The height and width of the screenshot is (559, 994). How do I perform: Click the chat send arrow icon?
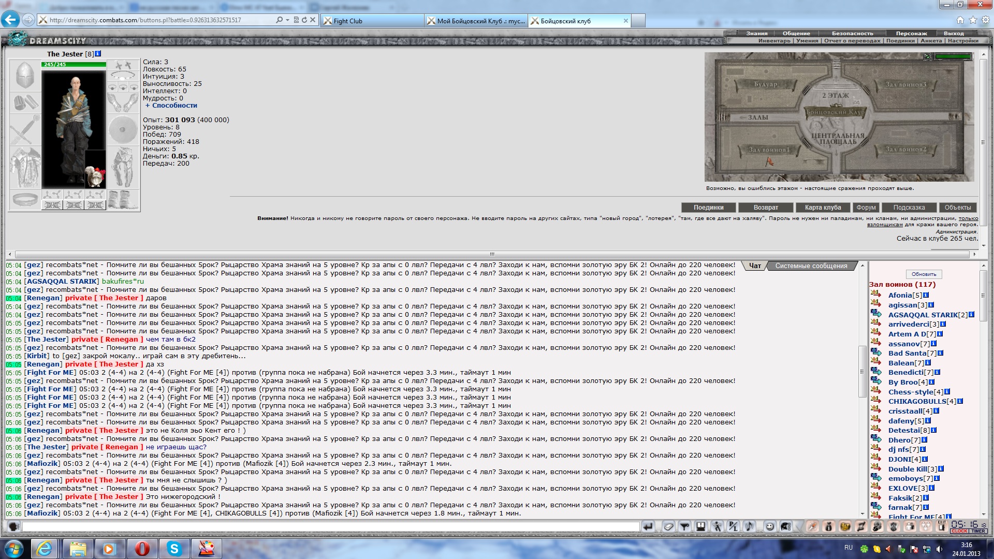tap(648, 526)
